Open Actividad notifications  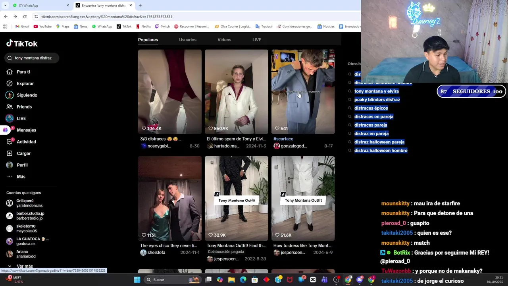pos(21,142)
